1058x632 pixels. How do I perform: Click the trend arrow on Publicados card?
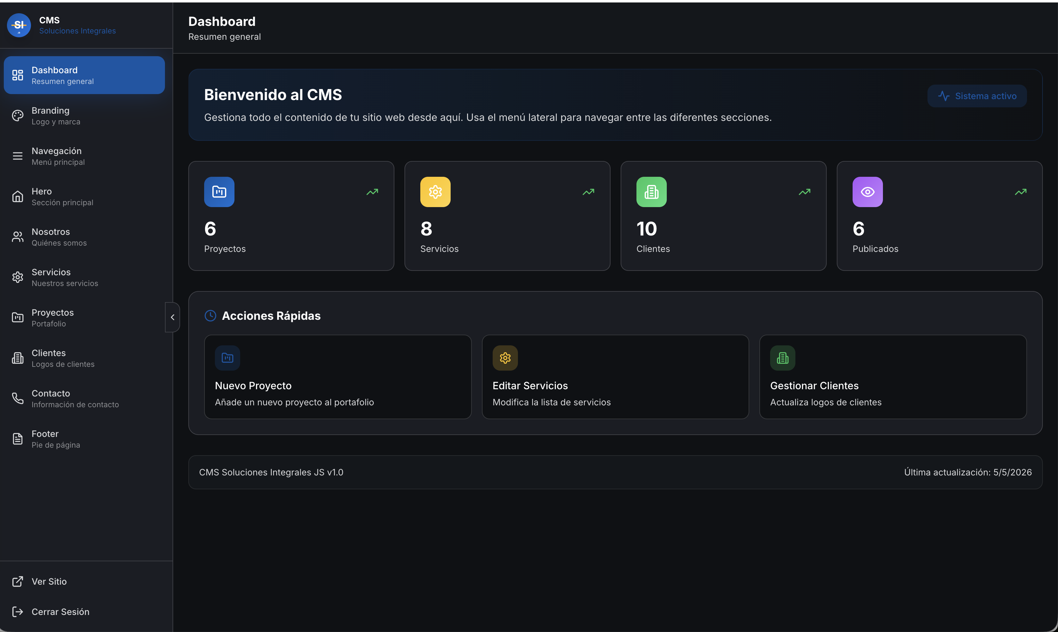tap(1020, 192)
